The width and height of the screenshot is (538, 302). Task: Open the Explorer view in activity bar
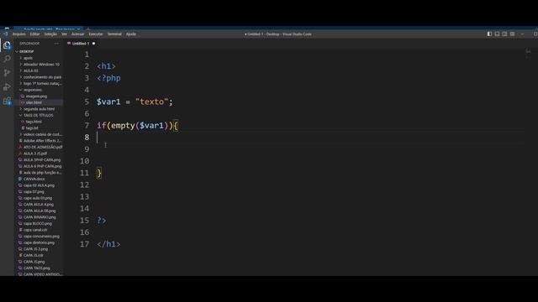(7, 45)
